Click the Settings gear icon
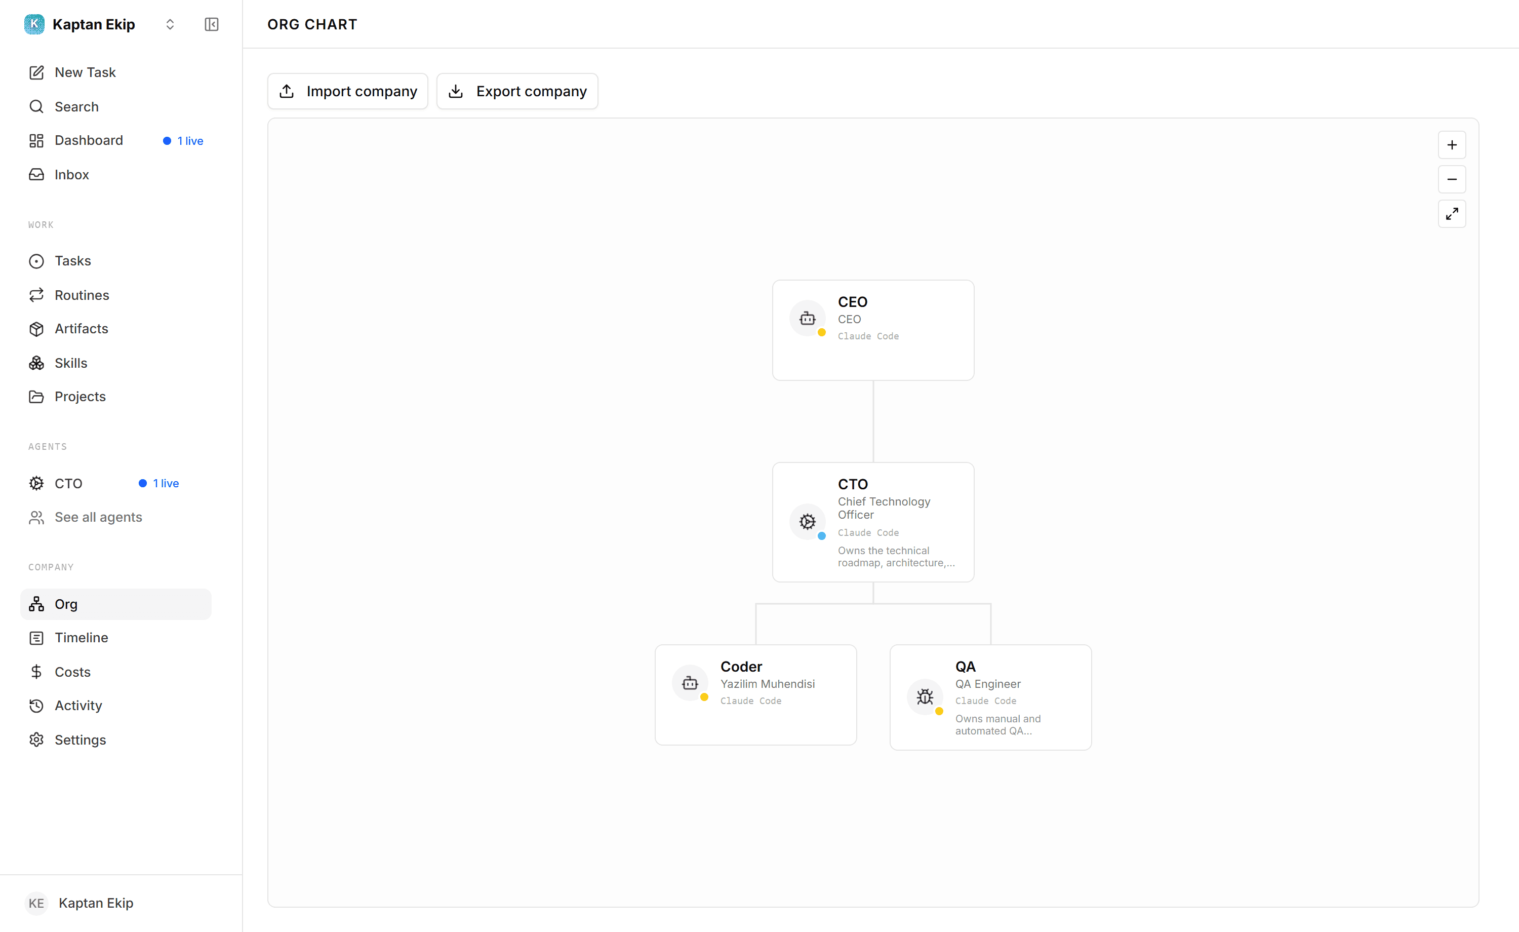 [x=36, y=740]
